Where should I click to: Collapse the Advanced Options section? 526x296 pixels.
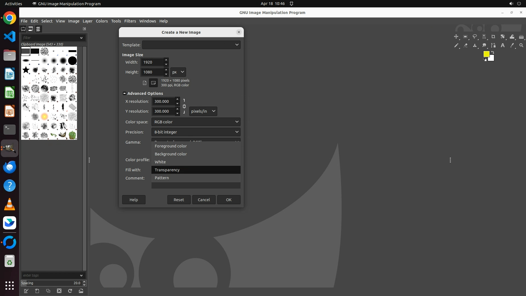point(124,93)
